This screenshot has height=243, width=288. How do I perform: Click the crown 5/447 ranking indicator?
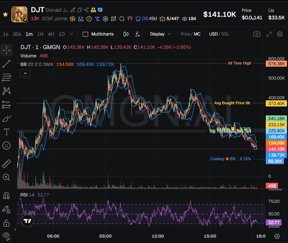169,19
